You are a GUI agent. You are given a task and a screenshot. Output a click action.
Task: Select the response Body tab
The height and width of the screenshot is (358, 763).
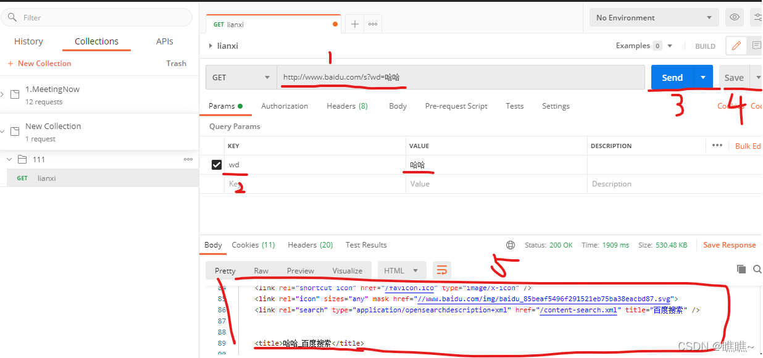click(x=213, y=245)
